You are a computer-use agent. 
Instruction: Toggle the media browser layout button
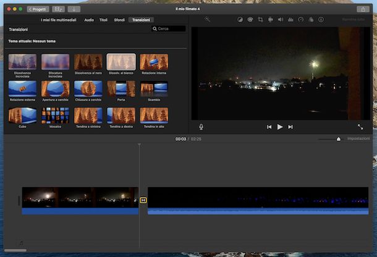pos(58,9)
